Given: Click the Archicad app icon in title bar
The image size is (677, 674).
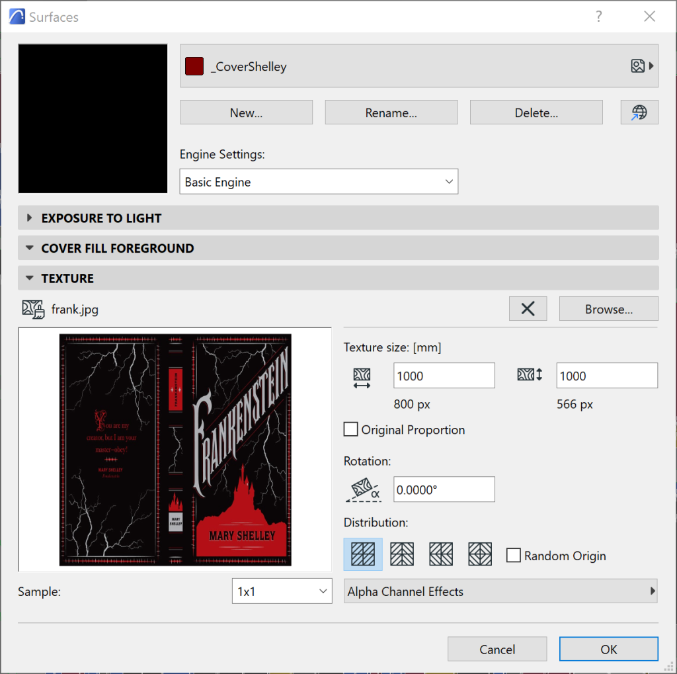Looking at the screenshot, I should pos(17,17).
